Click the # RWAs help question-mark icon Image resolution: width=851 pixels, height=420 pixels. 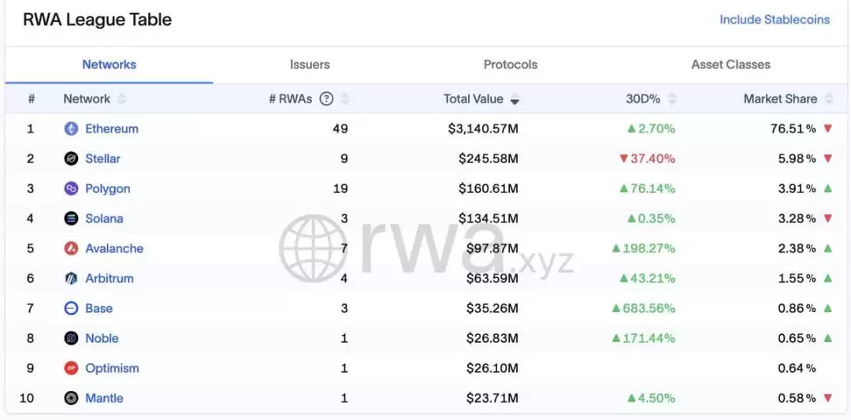coord(326,98)
